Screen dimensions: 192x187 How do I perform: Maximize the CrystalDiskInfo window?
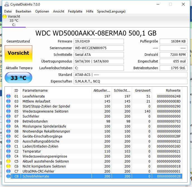pyautogui.click(x=171, y=4)
